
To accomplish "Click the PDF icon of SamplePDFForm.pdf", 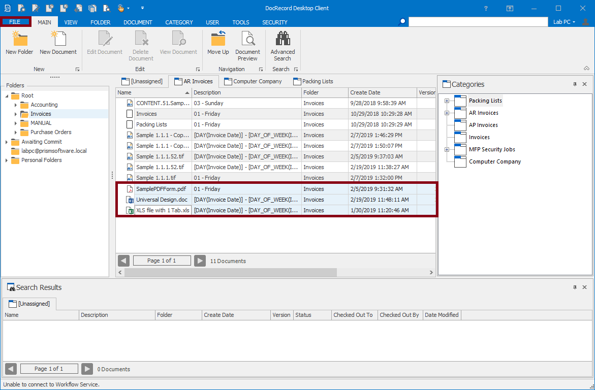I will (x=130, y=189).
